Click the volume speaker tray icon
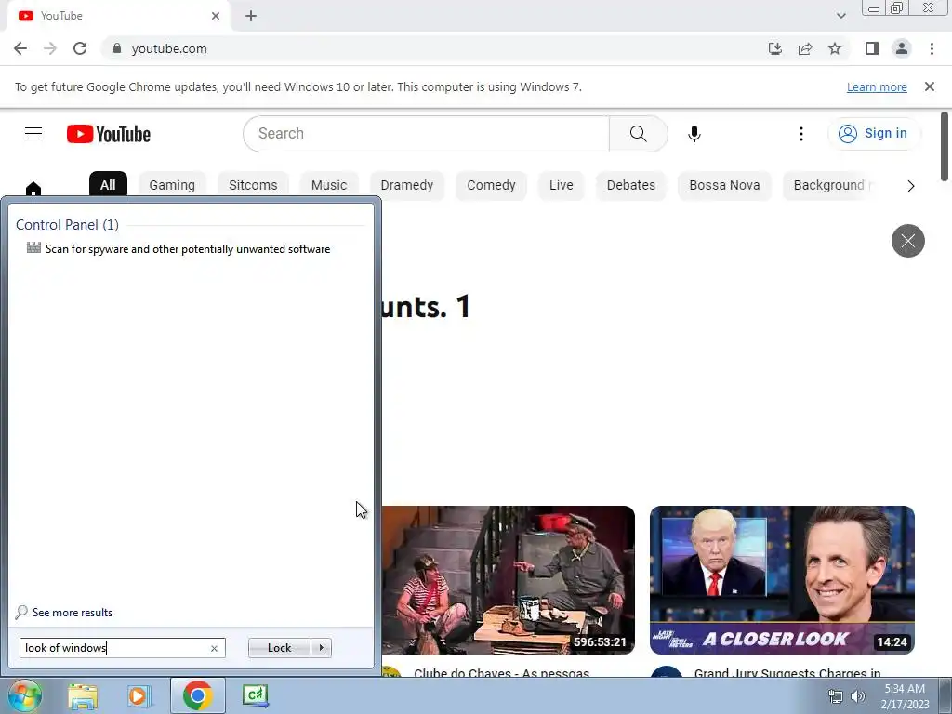Image resolution: width=952 pixels, height=714 pixels. (858, 696)
